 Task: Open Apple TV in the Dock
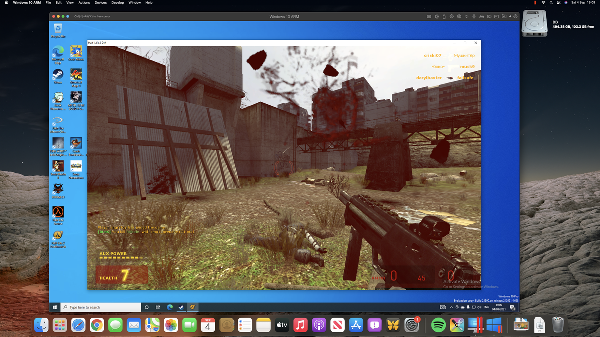(282, 325)
